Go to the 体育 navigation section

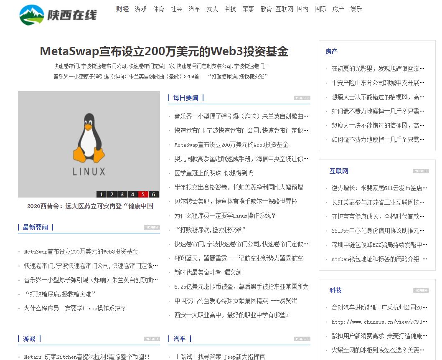pos(158,9)
